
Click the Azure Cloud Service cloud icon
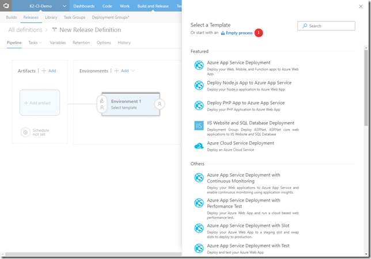point(199,146)
